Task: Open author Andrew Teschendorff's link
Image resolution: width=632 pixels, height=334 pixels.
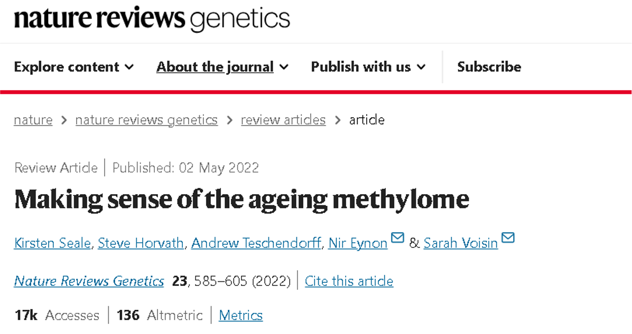Action: pyautogui.click(x=256, y=243)
